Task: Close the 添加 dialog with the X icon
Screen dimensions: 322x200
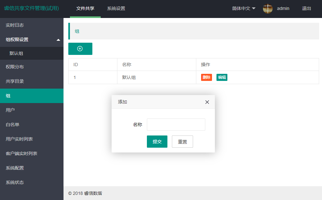Action: pos(207,102)
